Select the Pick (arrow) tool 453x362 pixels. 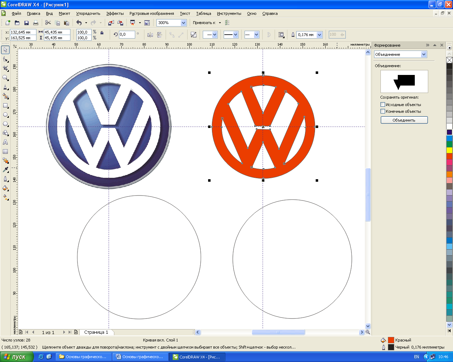tap(5, 50)
